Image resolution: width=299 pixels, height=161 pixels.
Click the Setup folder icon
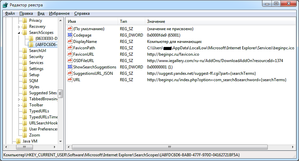[25, 75]
